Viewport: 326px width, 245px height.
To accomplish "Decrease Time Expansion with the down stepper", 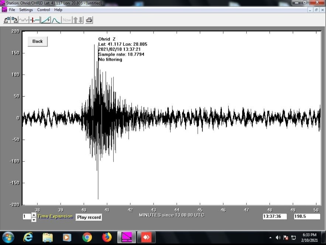I will (x=34, y=219).
